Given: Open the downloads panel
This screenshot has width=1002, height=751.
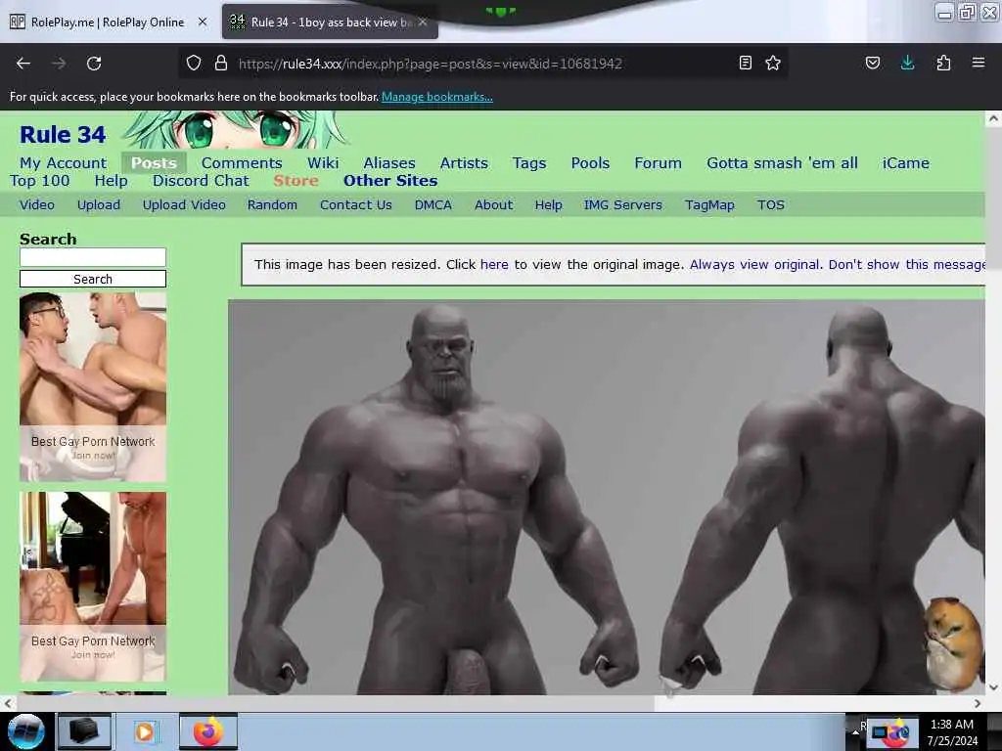Looking at the screenshot, I should (x=907, y=63).
